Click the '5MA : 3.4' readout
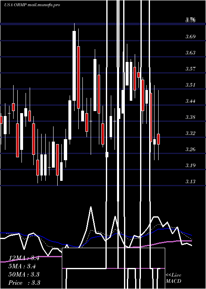The height and width of the screenshot is (289, 206). coord(22,266)
